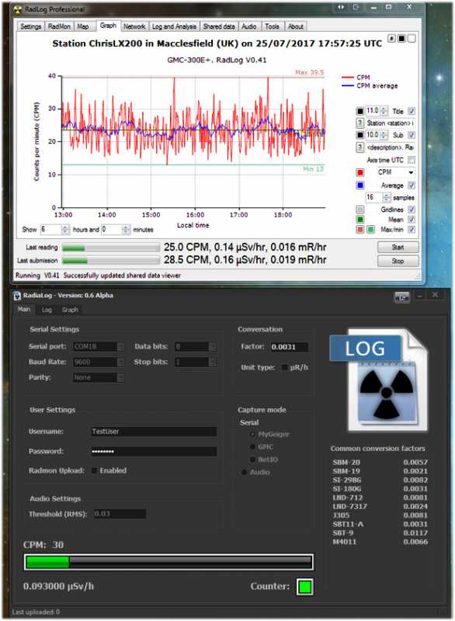This screenshot has width=455, height=621.
Task: Click the double-arrow icon in RadLog title bar
Action: point(341,8)
